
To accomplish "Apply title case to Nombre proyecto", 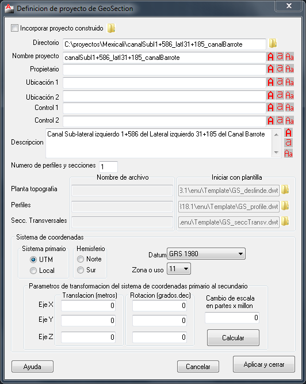I will 289,57.
